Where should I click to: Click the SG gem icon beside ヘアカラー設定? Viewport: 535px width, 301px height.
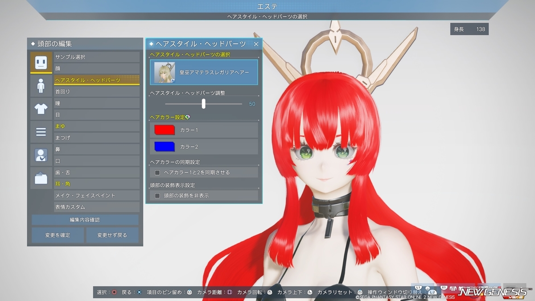point(188,117)
